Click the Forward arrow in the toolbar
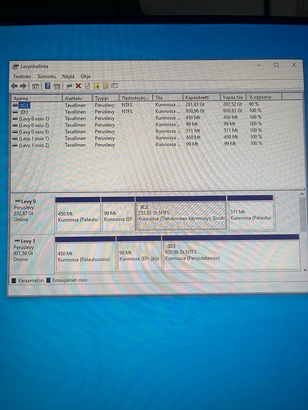The height and width of the screenshot is (410, 308). tap(24, 86)
